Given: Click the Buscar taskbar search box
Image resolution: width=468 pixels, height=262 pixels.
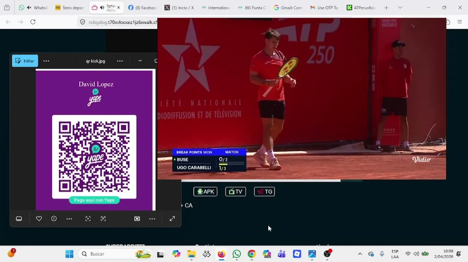Looking at the screenshot, I should [x=116, y=254].
